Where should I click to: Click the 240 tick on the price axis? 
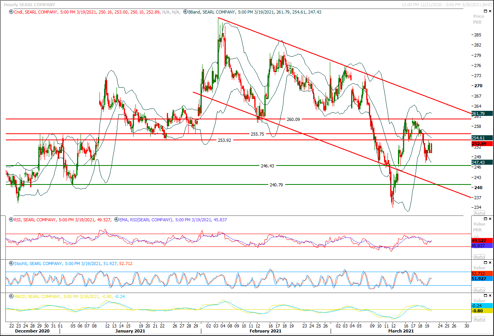478,188
